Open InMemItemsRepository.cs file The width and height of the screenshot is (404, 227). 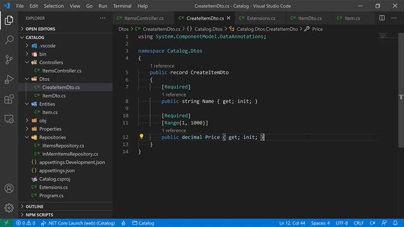click(70, 154)
